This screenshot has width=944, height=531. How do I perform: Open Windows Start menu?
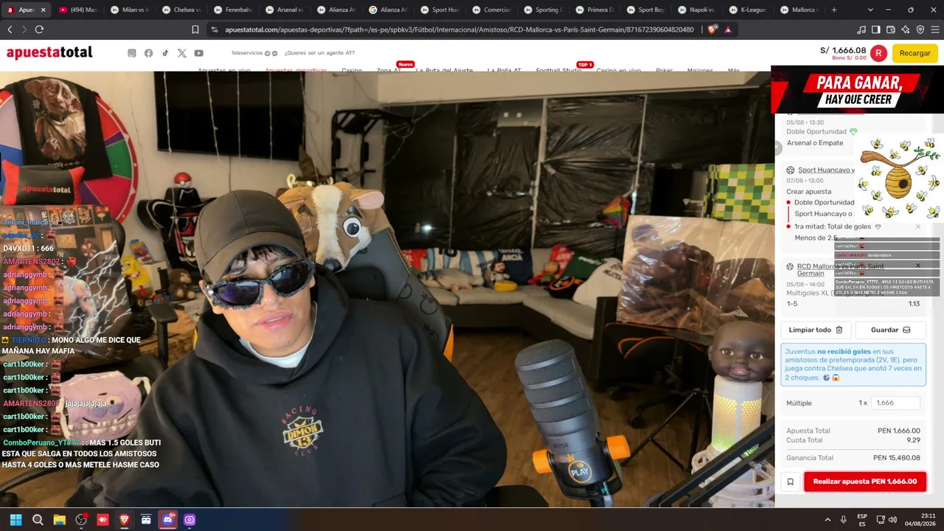(15, 520)
